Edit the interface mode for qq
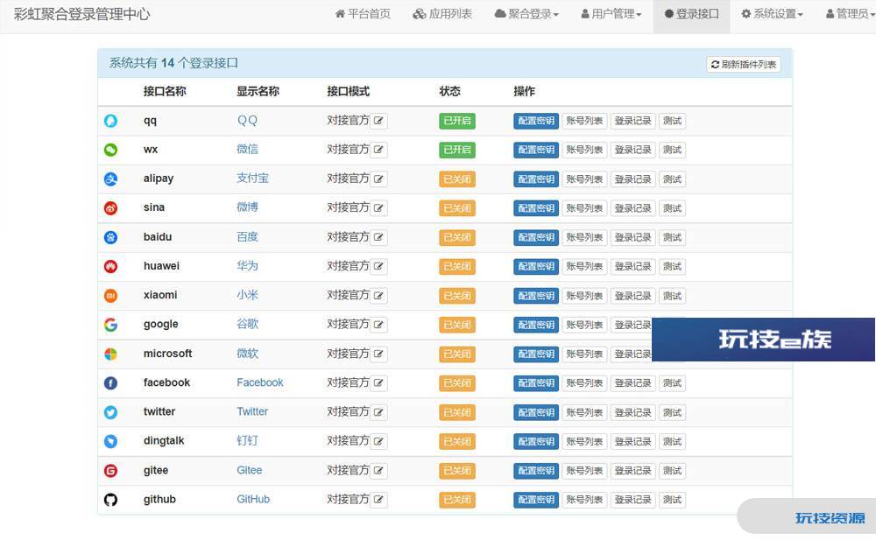 click(378, 121)
